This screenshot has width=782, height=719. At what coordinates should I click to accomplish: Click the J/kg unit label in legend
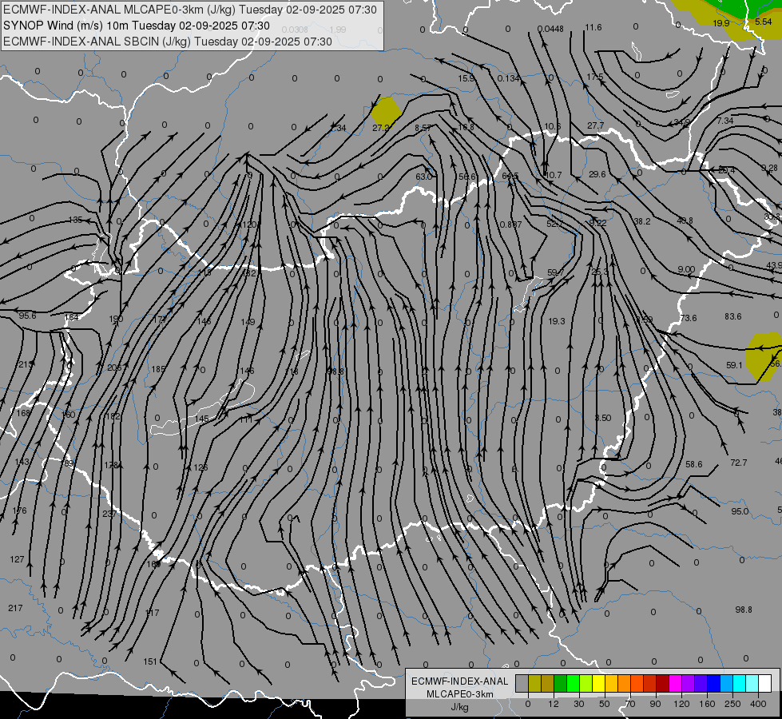click(x=460, y=707)
